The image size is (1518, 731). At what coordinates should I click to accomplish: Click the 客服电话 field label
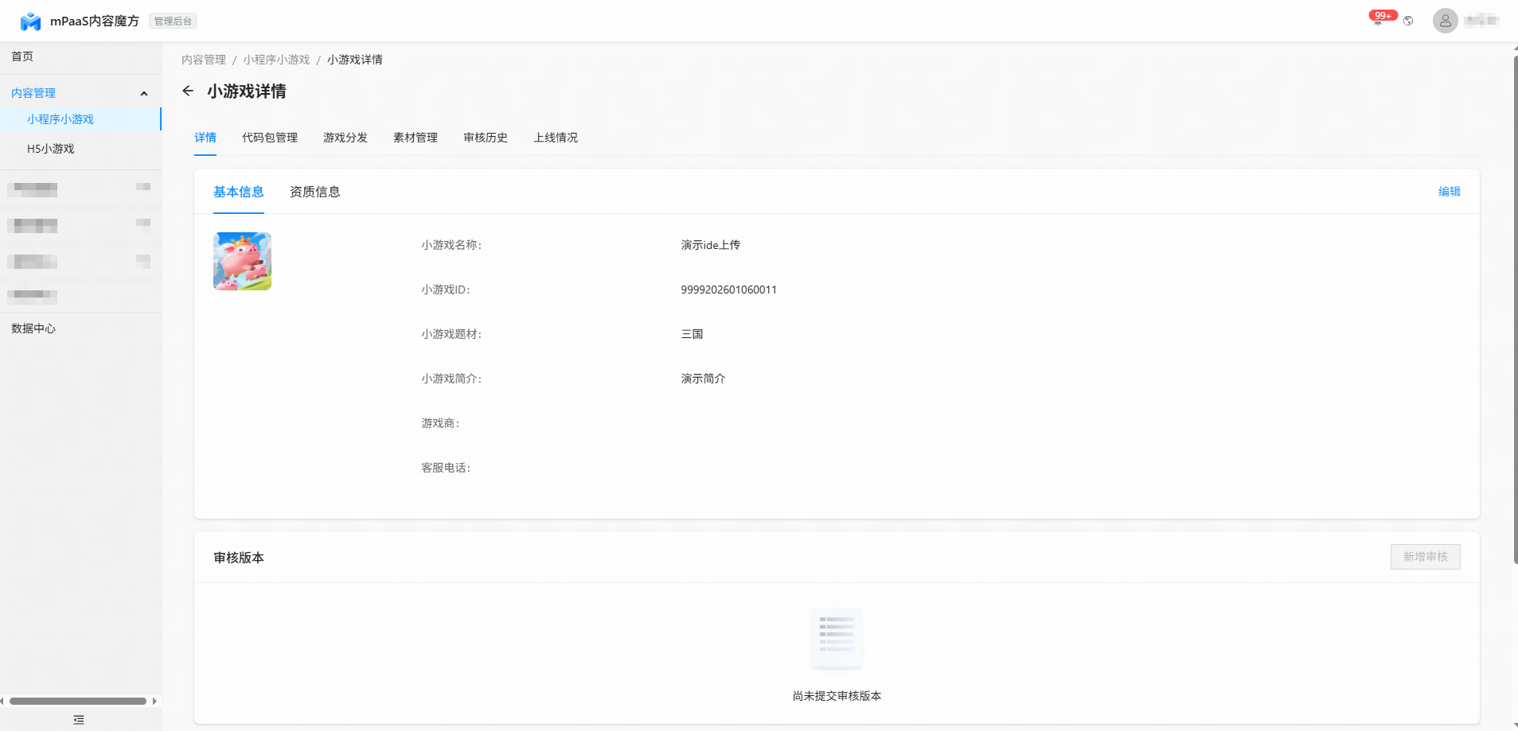click(446, 468)
